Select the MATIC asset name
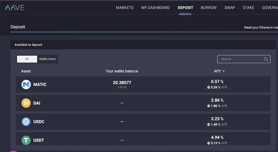Image resolution: width=278 pixels, height=152 pixels. pyautogui.click(x=40, y=85)
